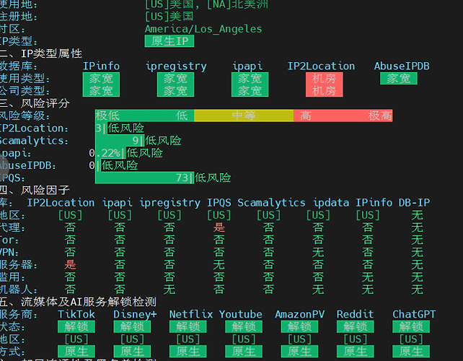Click the AmazonPV service provider header
Viewport: 463px width, 361px height.
[x=299, y=314]
